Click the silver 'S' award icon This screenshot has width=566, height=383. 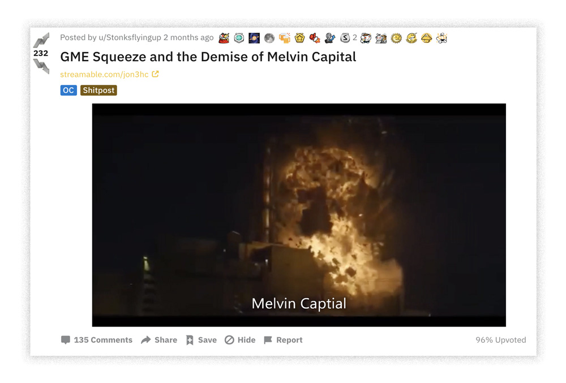[x=345, y=38]
